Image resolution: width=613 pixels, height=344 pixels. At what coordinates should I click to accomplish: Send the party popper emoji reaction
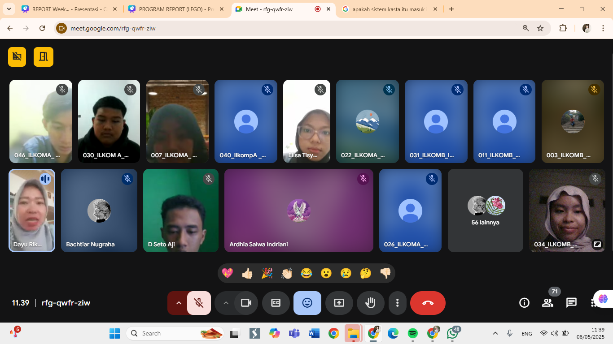click(x=267, y=273)
